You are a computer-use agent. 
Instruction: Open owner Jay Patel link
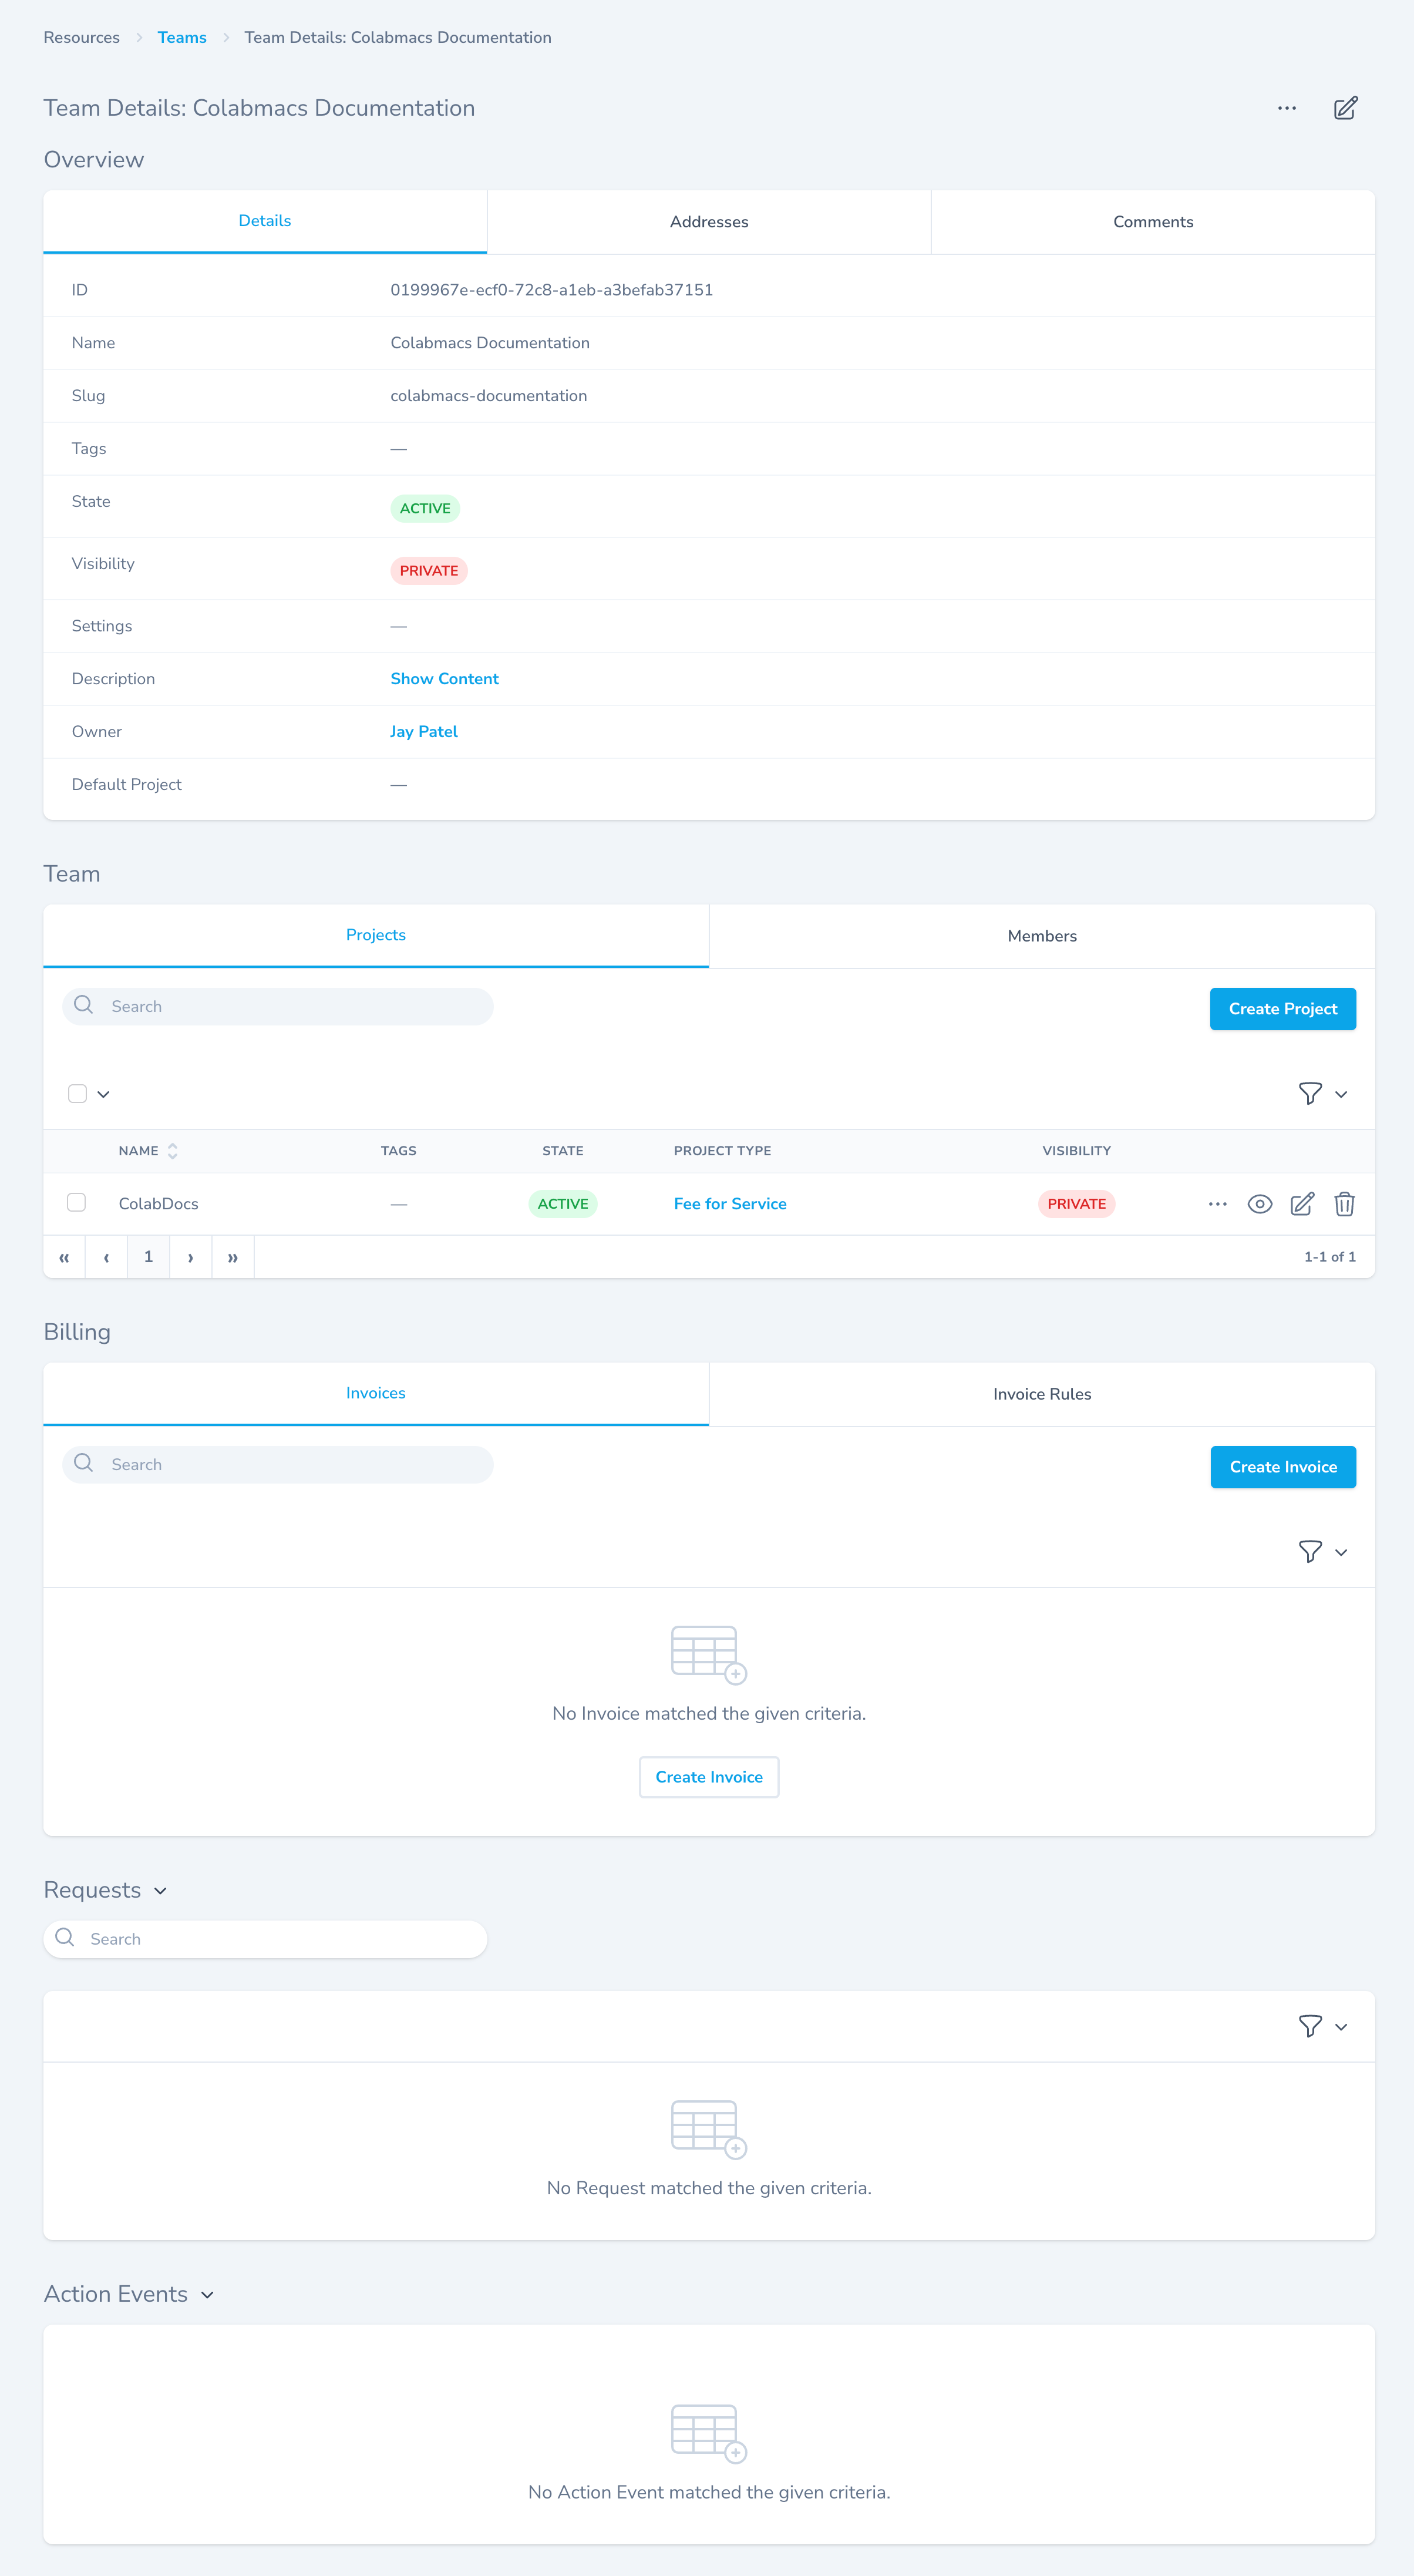(423, 732)
